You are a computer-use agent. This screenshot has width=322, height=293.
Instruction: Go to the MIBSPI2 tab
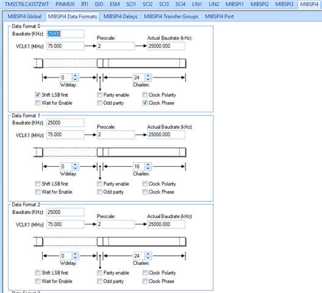(259, 4)
